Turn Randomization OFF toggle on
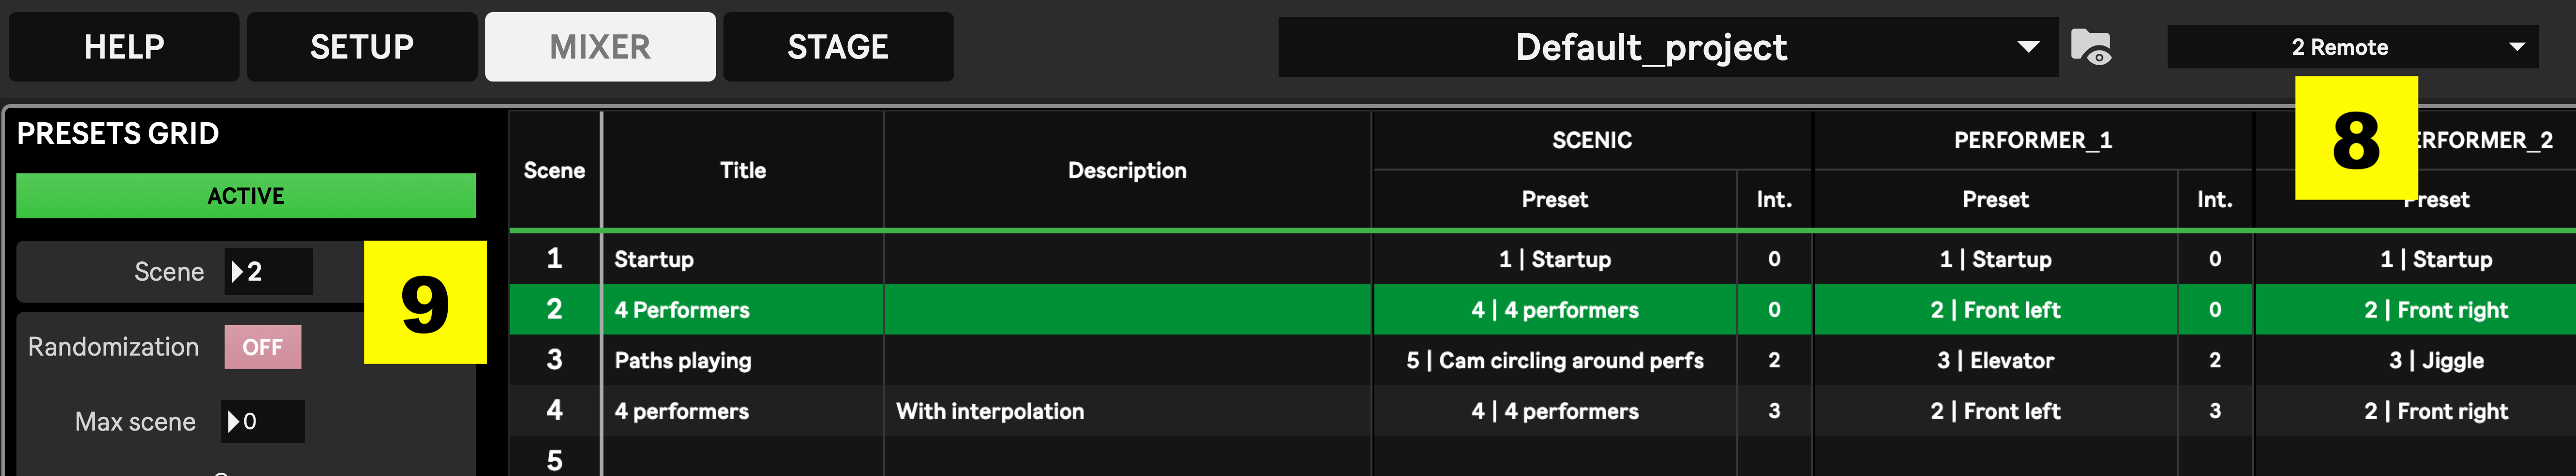Screen dimensions: 2576x476 coord(262,347)
